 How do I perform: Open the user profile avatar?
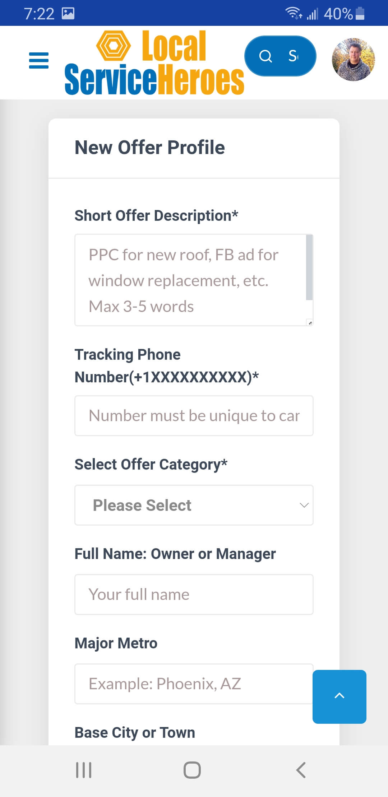(x=353, y=60)
